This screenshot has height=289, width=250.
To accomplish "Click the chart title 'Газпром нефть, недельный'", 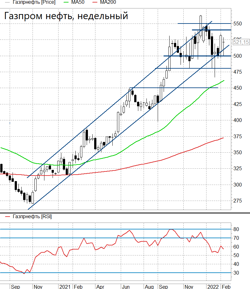I will click(66, 16).
